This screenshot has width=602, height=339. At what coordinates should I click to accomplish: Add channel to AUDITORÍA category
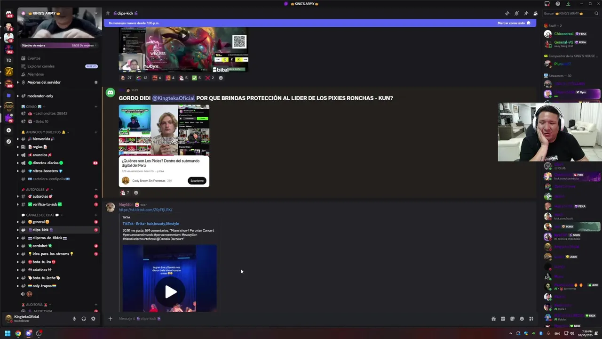[96, 305]
